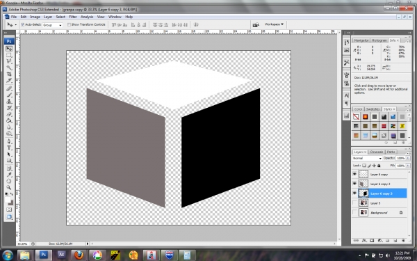Show the Background layer
The image size is (417, 261).
[x=354, y=212]
